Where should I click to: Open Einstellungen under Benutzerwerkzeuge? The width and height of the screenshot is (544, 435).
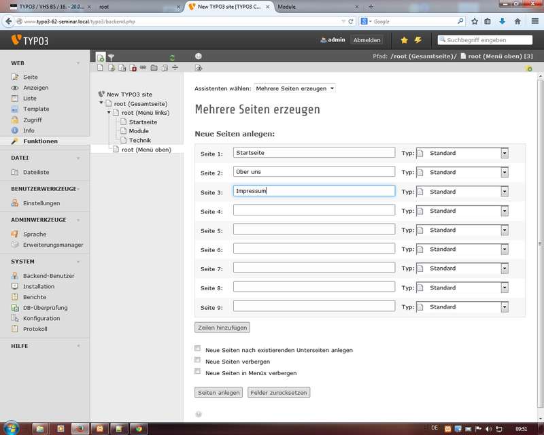[41, 203]
